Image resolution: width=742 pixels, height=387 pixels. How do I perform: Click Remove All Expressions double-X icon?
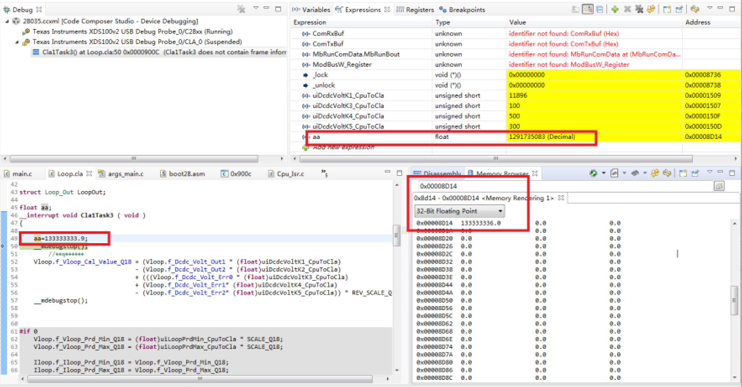coord(639,9)
